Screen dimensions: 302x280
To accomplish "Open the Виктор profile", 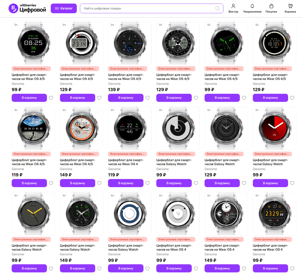I will point(233,8).
